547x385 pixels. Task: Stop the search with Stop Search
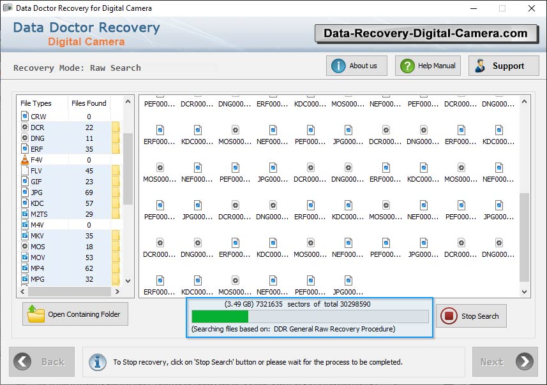click(x=471, y=316)
